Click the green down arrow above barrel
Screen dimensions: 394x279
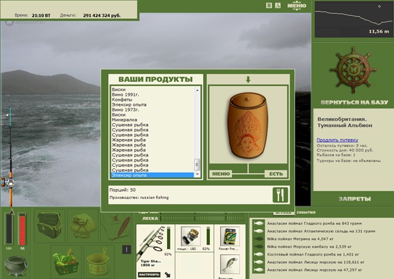click(x=248, y=80)
